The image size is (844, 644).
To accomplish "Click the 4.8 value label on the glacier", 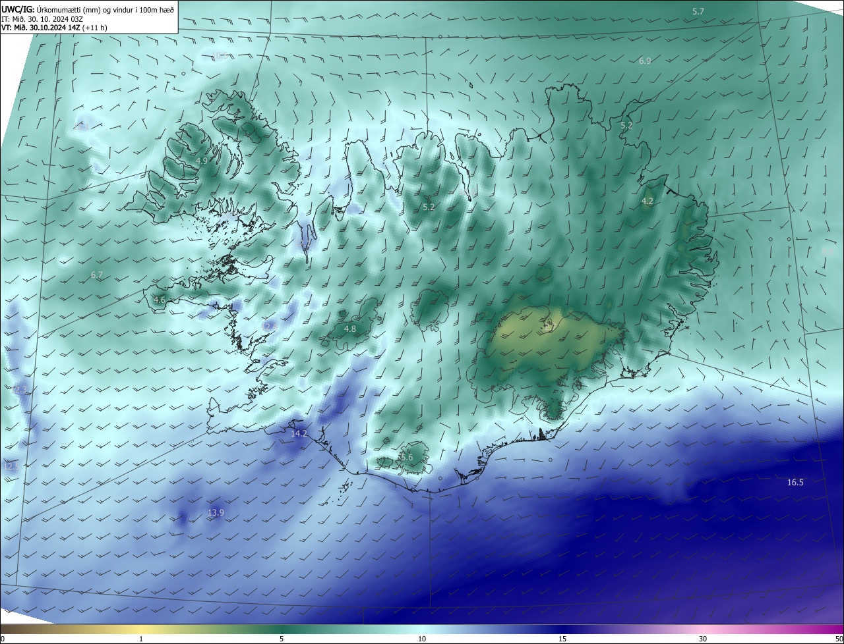I will 350,329.
